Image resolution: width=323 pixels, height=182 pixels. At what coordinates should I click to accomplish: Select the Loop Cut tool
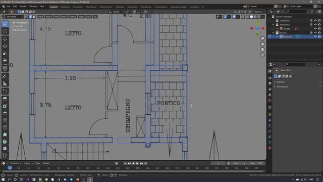[5, 120]
